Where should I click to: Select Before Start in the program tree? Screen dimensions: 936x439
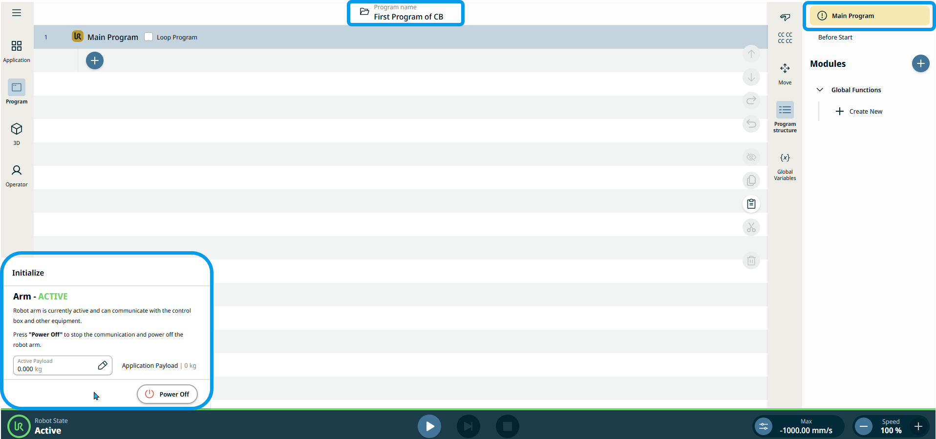pyautogui.click(x=835, y=38)
